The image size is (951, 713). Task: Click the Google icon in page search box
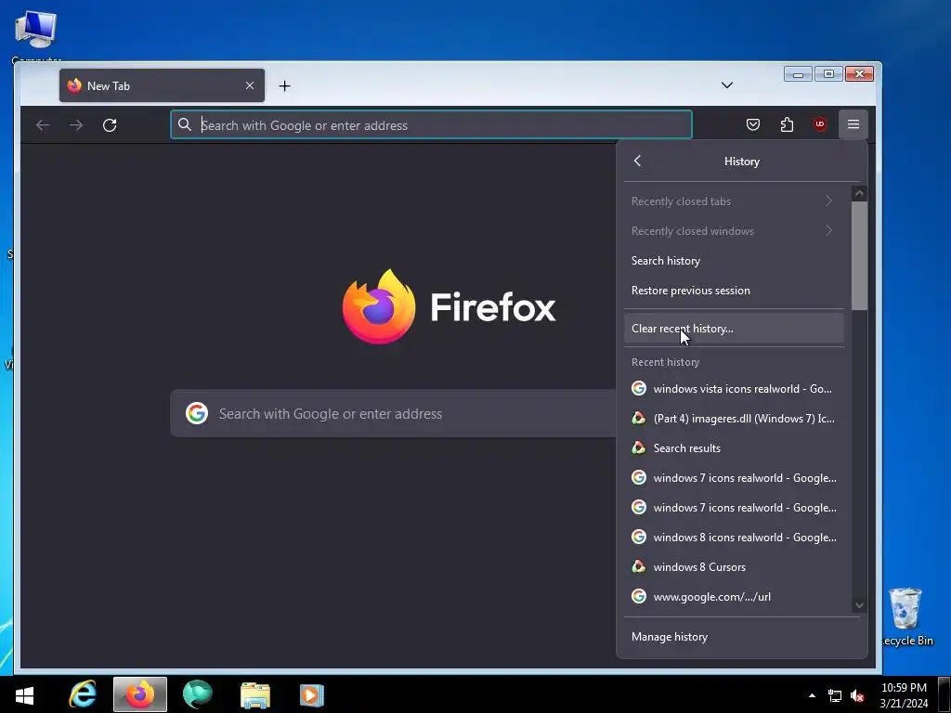click(197, 413)
